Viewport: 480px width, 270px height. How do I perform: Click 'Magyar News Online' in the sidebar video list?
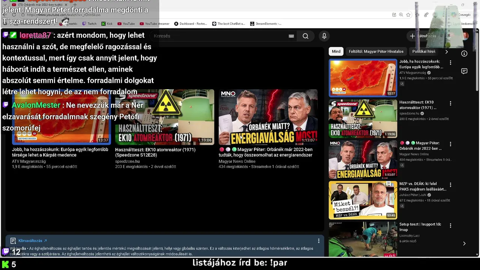click(414, 154)
